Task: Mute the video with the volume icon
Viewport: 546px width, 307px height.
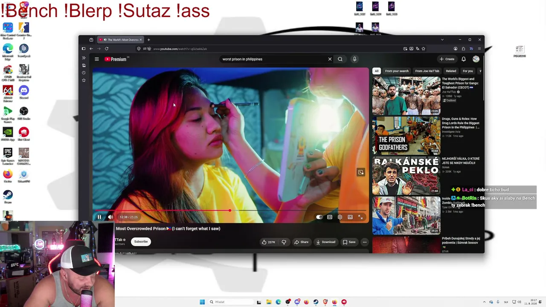Action: pos(110,217)
